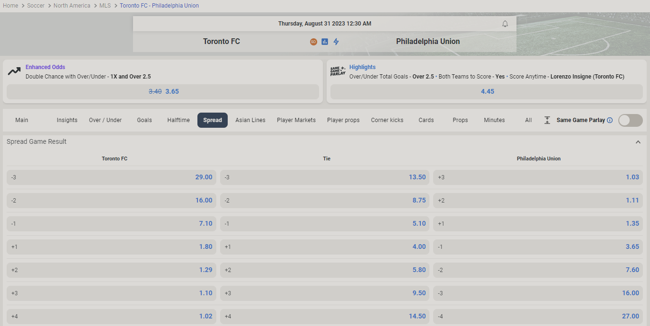Image resolution: width=650 pixels, height=326 pixels.
Task: Collapse the Spread Game Result section chevron
Action: point(638,142)
